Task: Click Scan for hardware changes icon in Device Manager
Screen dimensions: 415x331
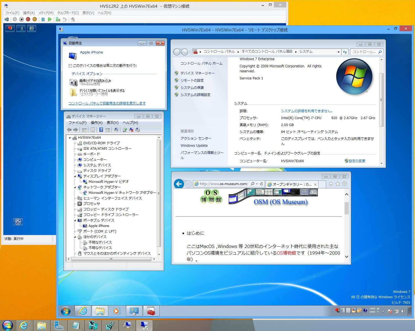Action: click(116, 130)
